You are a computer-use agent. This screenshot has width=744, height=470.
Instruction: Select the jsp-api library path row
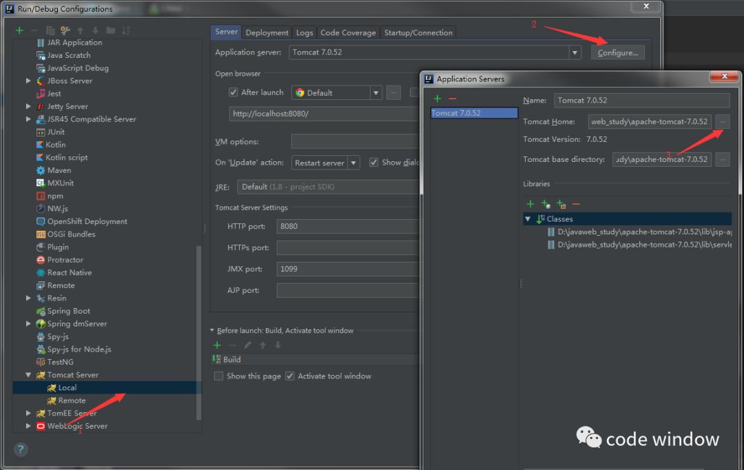point(639,232)
